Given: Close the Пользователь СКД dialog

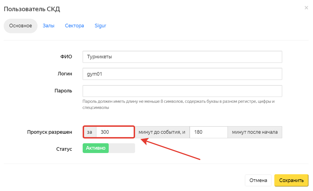Looking at the screenshot, I should pyautogui.click(x=306, y=8).
